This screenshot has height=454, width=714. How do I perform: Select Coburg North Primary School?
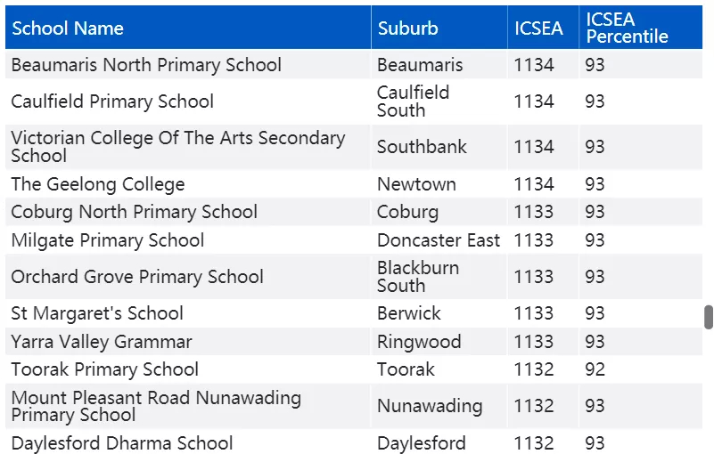click(135, 212)
